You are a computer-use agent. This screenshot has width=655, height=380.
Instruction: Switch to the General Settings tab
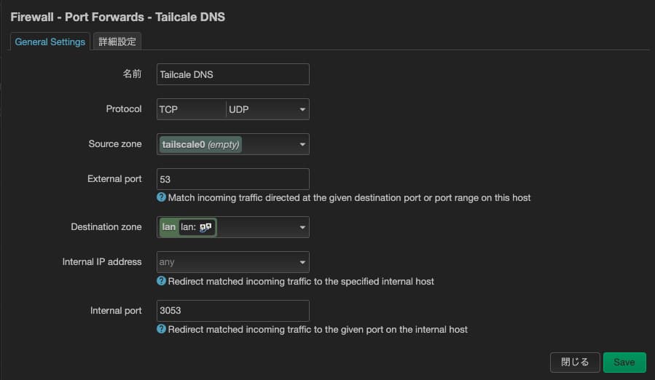pyautogui.click(x=50, y=41)
